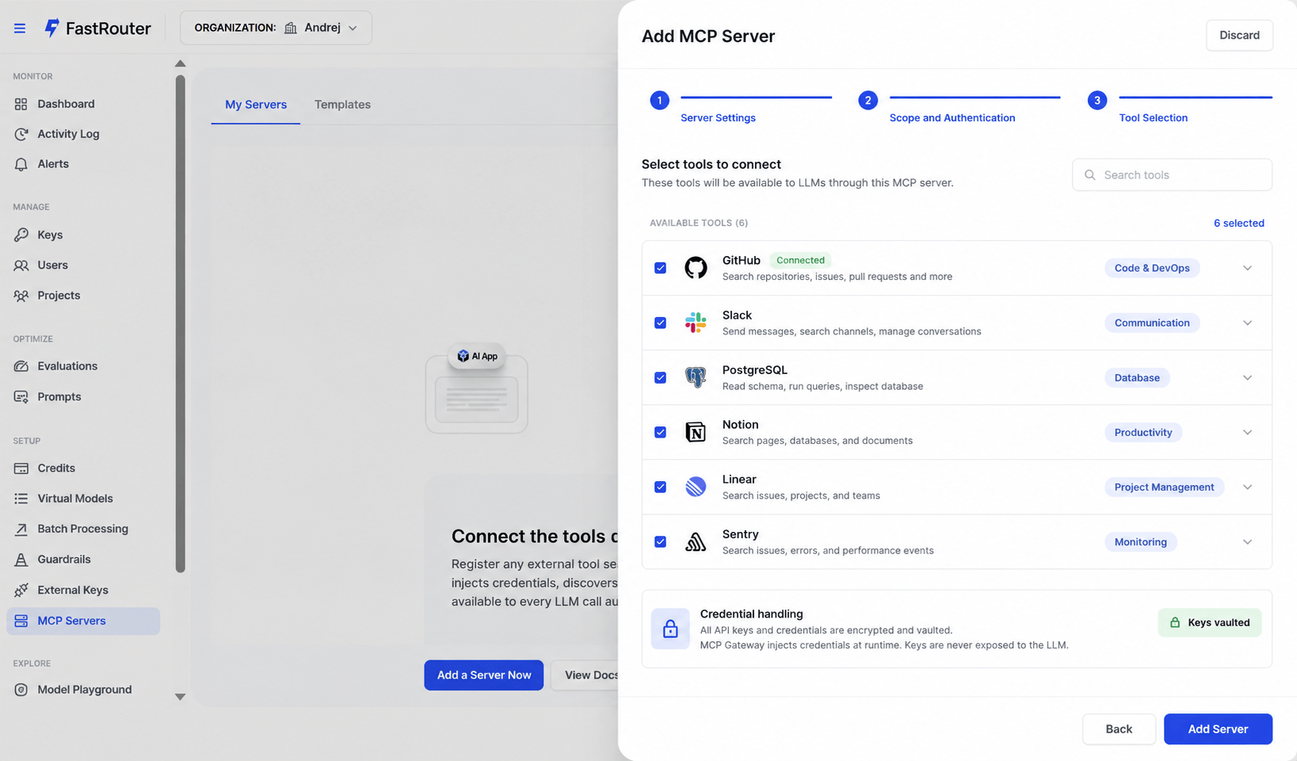Open the Organization Andrej dropdown
This screenshot has width=1297, height=761.
pyautogui.click(x=276, y=28)
